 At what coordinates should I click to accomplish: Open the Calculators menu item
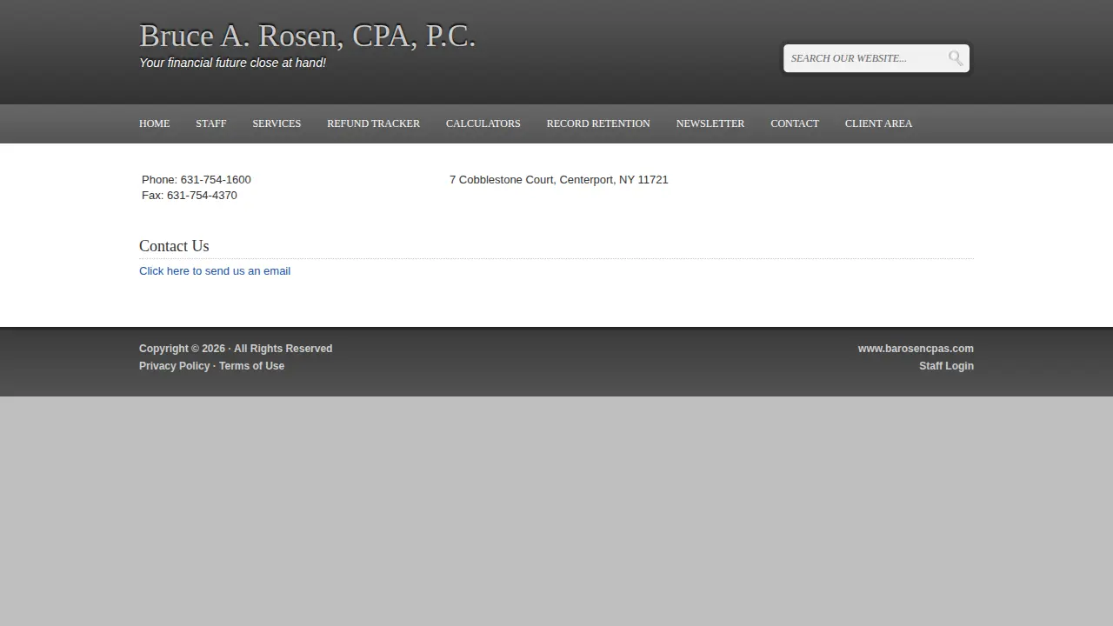483,123
